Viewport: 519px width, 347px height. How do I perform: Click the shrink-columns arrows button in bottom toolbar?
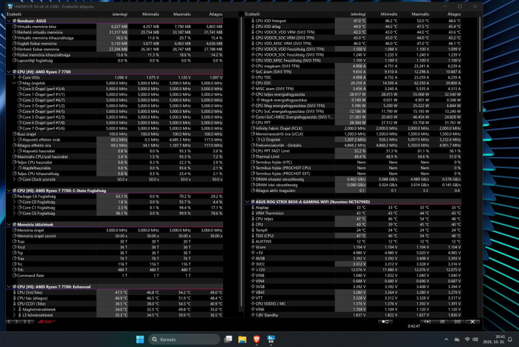27,322
